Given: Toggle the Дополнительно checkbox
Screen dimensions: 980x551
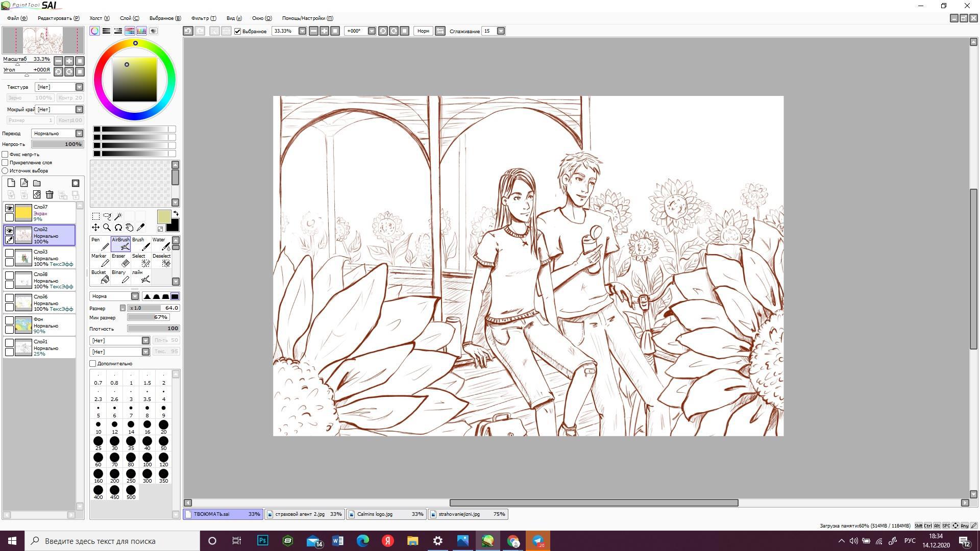Looking at the screenshot, I should (93, 364).
